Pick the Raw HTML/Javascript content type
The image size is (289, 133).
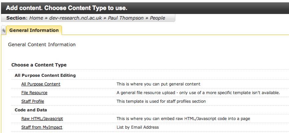[x=42, y=119]
